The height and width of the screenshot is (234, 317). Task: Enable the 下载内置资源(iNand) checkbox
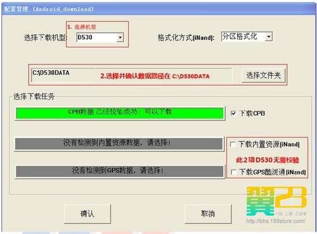coord(233,144)
